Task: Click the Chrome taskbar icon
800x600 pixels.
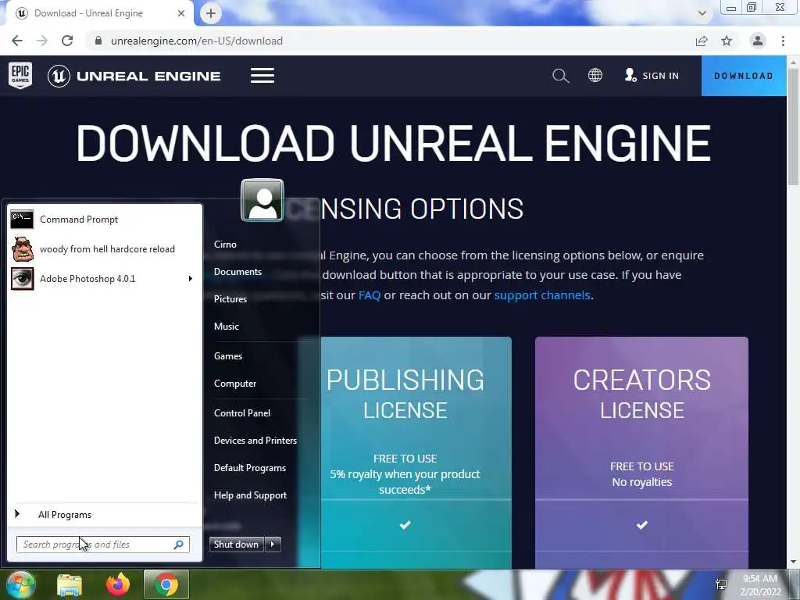Action: tap(166, 584)
